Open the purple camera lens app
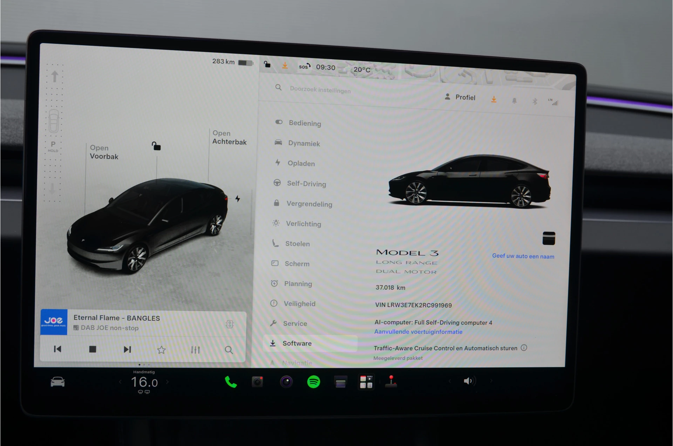The height and width of the screenshot is (446, 673). point(286,381)
